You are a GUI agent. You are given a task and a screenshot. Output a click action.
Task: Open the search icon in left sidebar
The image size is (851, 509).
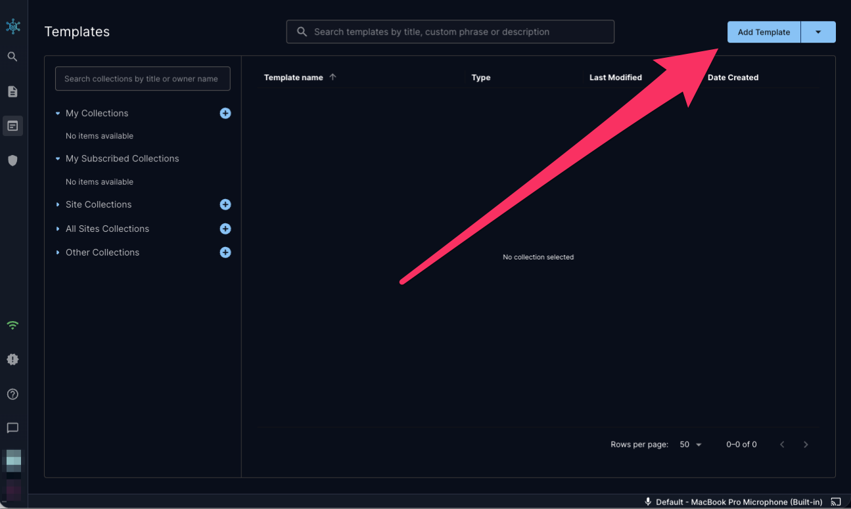12,57
